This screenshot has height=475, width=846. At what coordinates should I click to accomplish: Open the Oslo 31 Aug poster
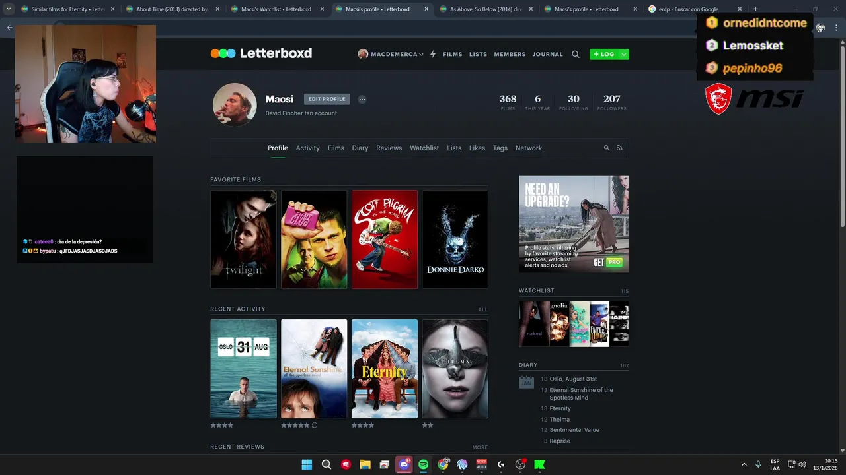[244, 369]
